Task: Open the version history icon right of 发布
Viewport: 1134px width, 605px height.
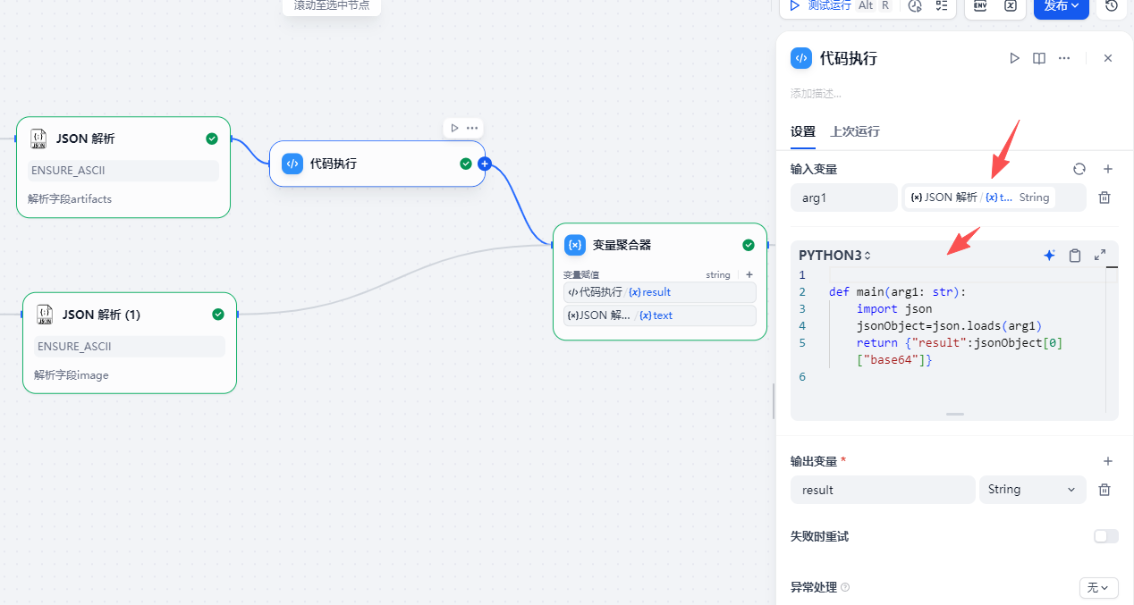Action: click(x=1112, y=5)
